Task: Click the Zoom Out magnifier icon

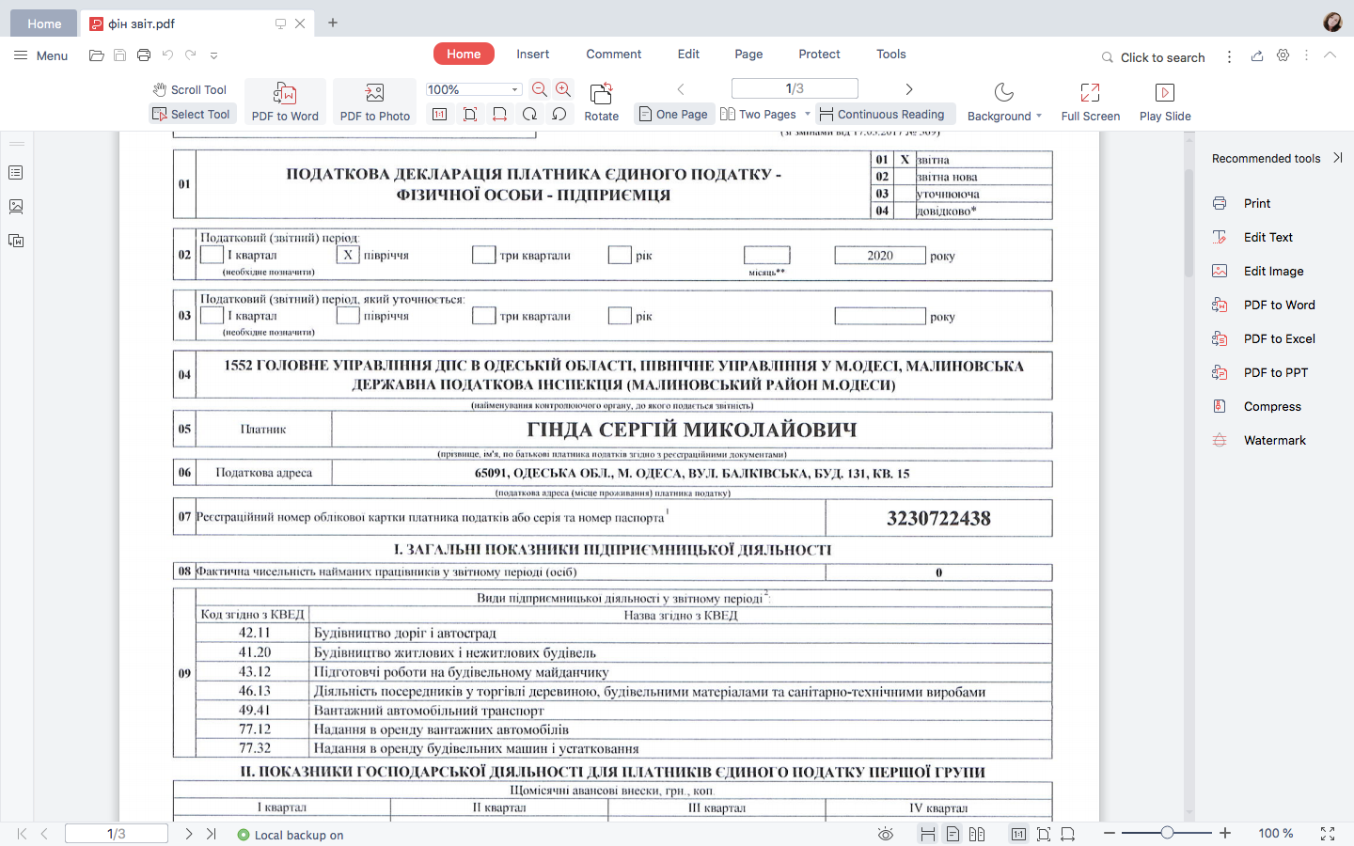Action: [x=540, y=89]
